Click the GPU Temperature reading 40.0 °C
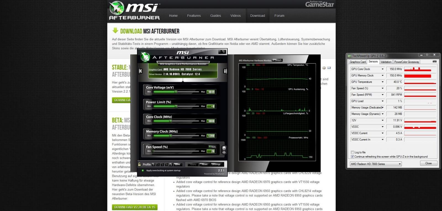 [x=395, y=82]
